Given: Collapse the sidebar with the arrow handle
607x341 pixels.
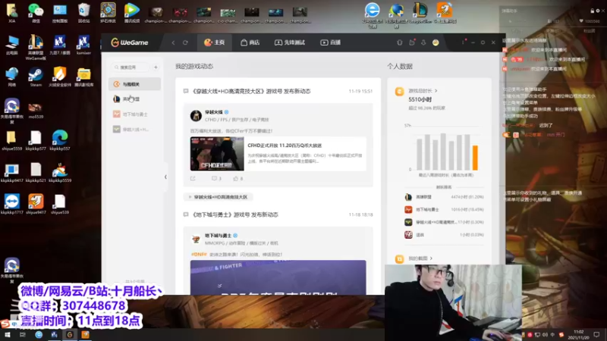Looking at the screenshot, I should (165, 177).
